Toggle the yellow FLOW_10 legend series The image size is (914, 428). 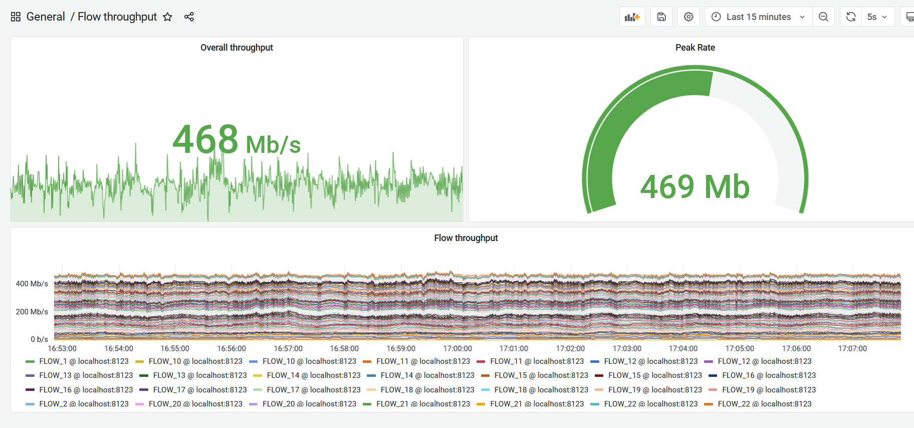pyautogui.click(x=195, y=361)
